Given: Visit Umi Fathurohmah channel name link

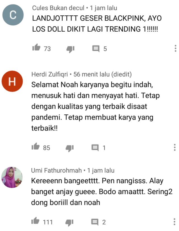Looking at the screenshot, I should [x=56, y=170].
